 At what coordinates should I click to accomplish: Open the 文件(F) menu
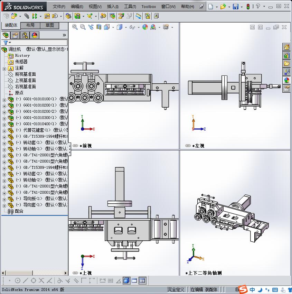(59, 7)
